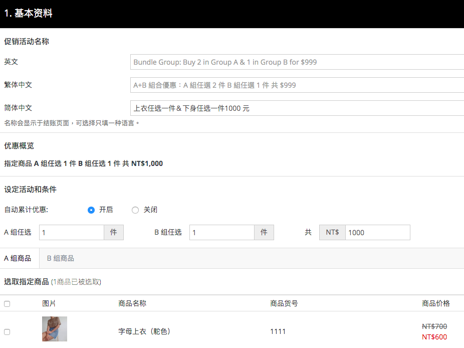Image resolution: width=464 pixels, height=348 pixels.
Task: Click the 字母上衣（駝色）product name
Action: tap(144, 331)
